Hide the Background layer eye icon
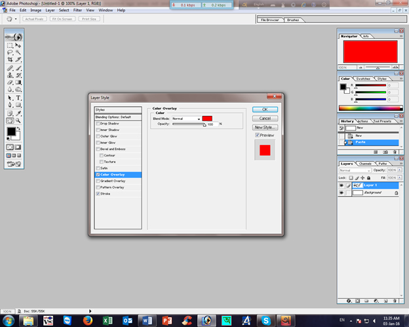The width and height of the screenshot is (409, 327). pyautogui.click(x=341, y=193)
